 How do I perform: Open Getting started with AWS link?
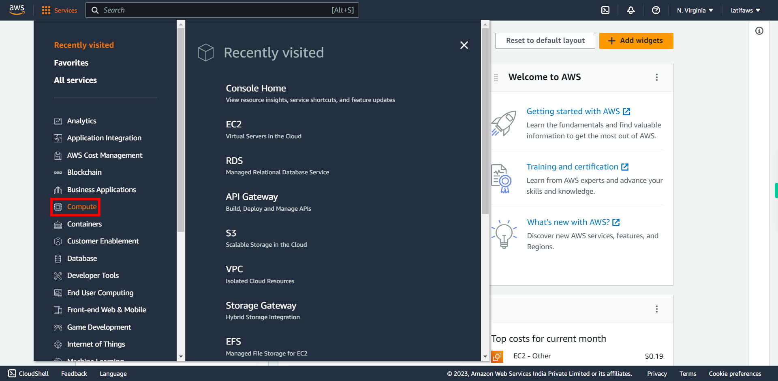[573, 111]
